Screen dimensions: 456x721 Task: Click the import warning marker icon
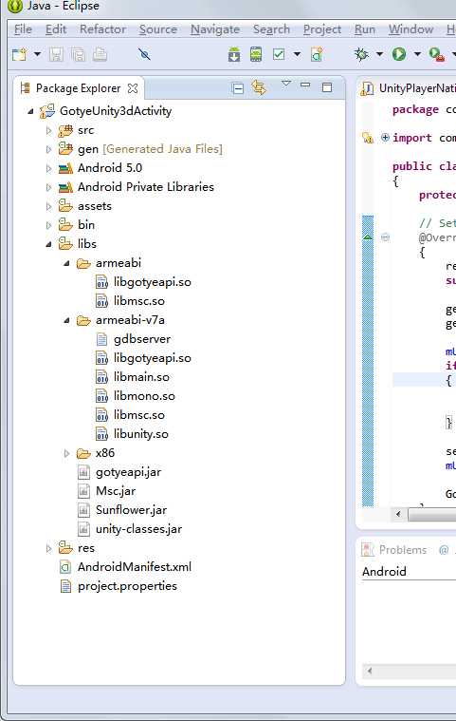(368, 138)
